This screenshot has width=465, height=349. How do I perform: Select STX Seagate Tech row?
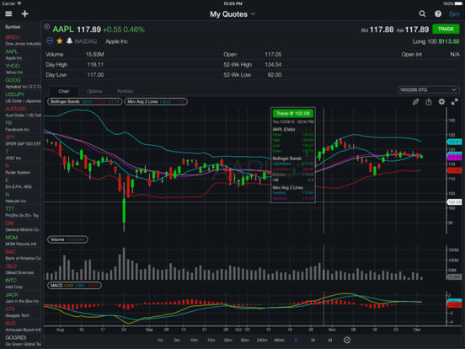coord(21,312)
